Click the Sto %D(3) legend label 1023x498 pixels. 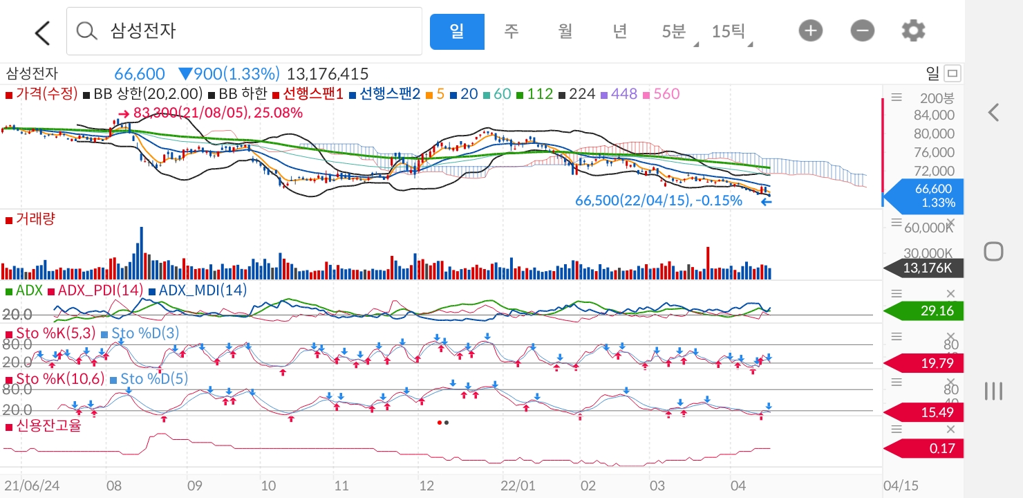coord(140,333)
